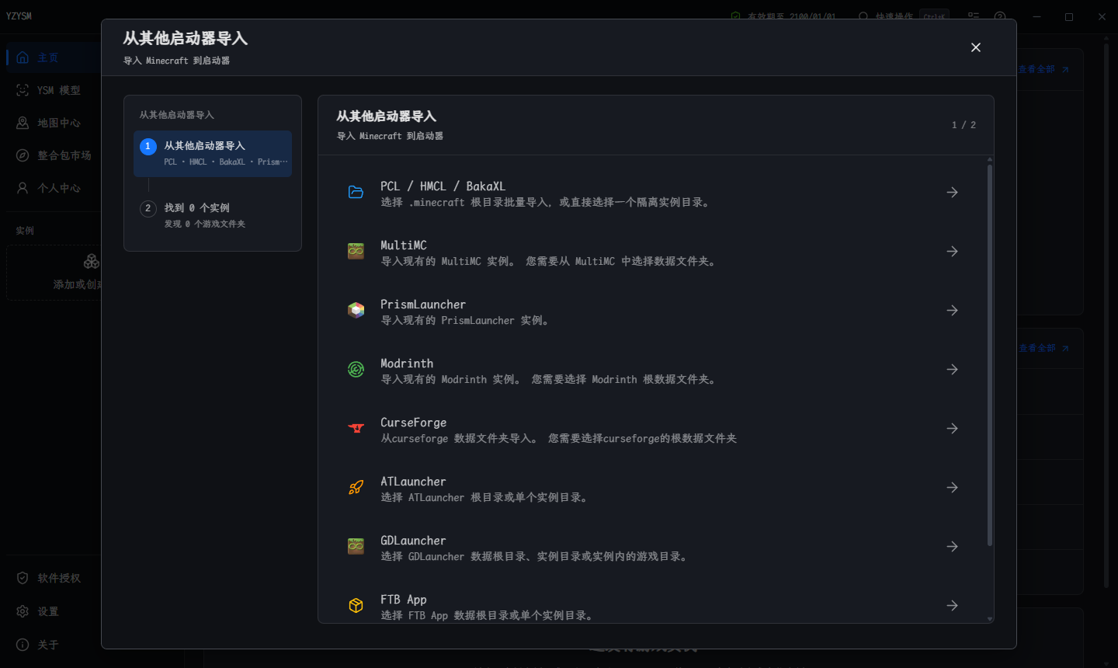Click the 1 / 2 page indicator
Image resolution: width=1118 pixels, height=668 pixels.
point(963,125)
